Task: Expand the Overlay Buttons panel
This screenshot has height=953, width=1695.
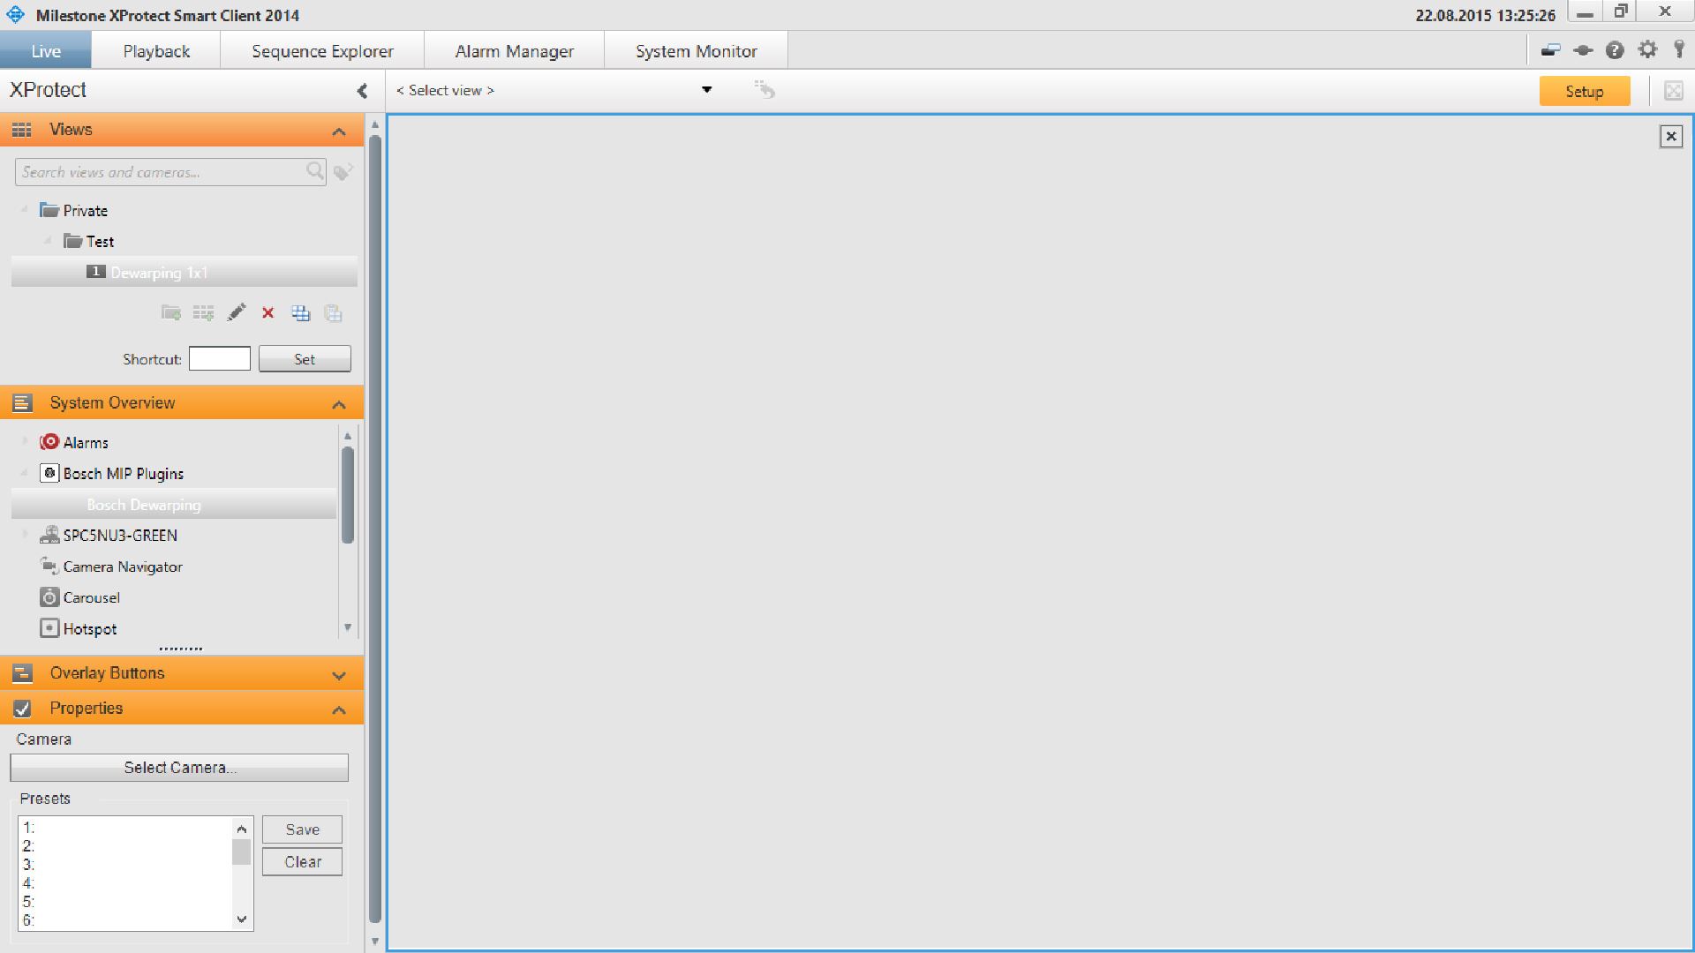Action: 339,676
